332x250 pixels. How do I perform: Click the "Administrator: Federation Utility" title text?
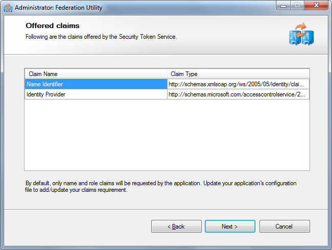click(59, 8)
